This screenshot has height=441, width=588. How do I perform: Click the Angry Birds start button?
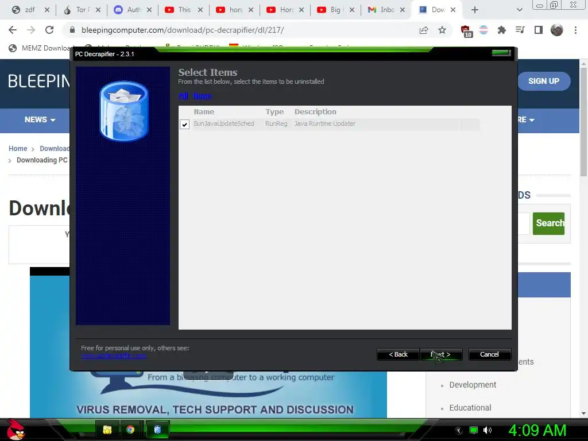pos(16,430)
